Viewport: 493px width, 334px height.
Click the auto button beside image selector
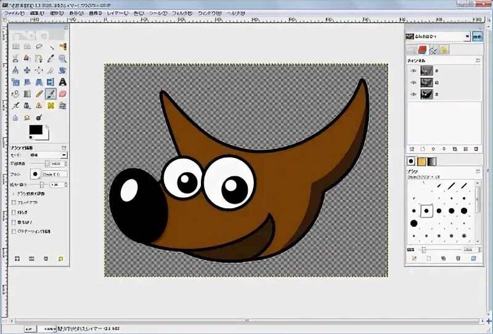477,37
